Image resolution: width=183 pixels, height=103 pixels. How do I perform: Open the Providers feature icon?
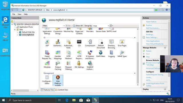point(90,30)
